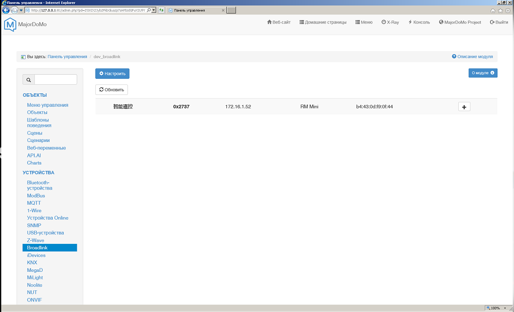Screen dimensions: 514x312
Task: Open Консоль in top navigation
Action: 419,22
